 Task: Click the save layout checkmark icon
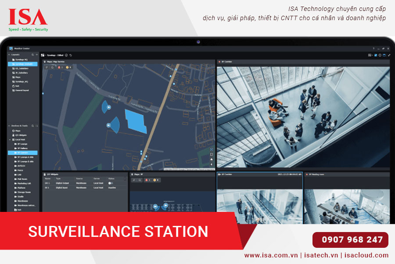tap(66, 55)
